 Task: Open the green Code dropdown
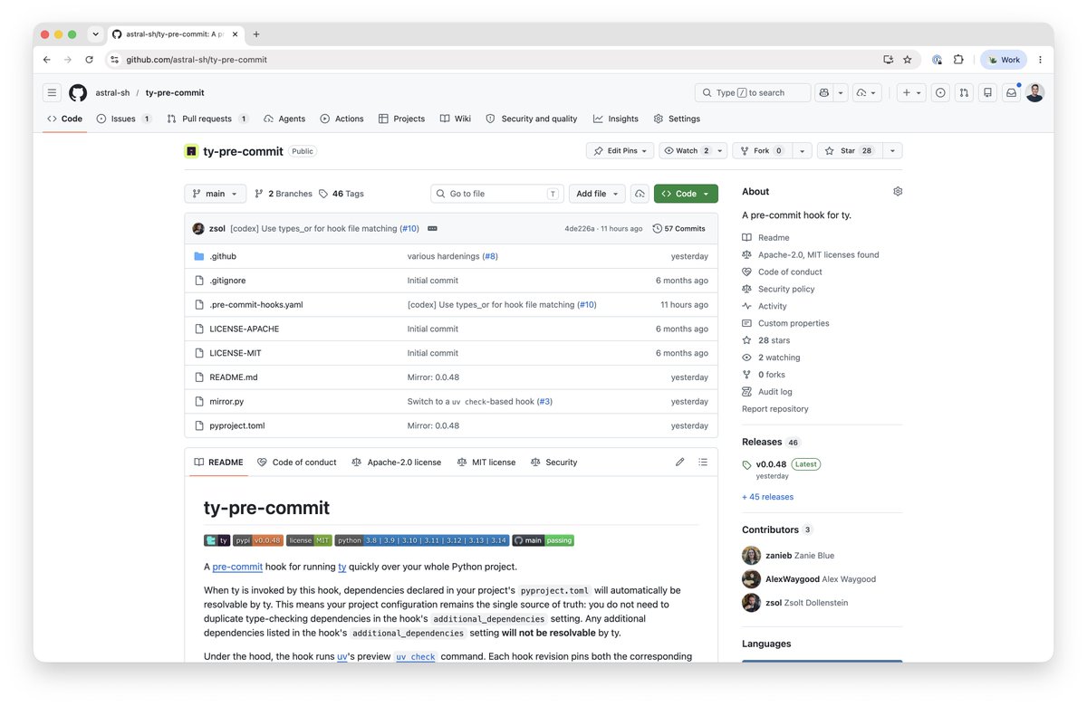(x=686, y=194)
